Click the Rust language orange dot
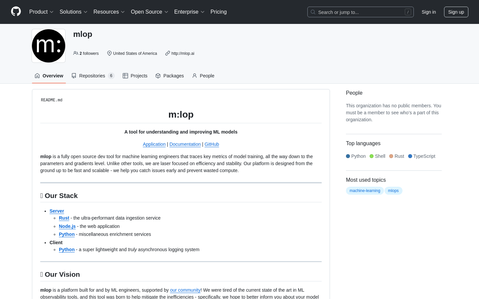The image size is (479, 299). pyautogui.click(x=391, y=156)
